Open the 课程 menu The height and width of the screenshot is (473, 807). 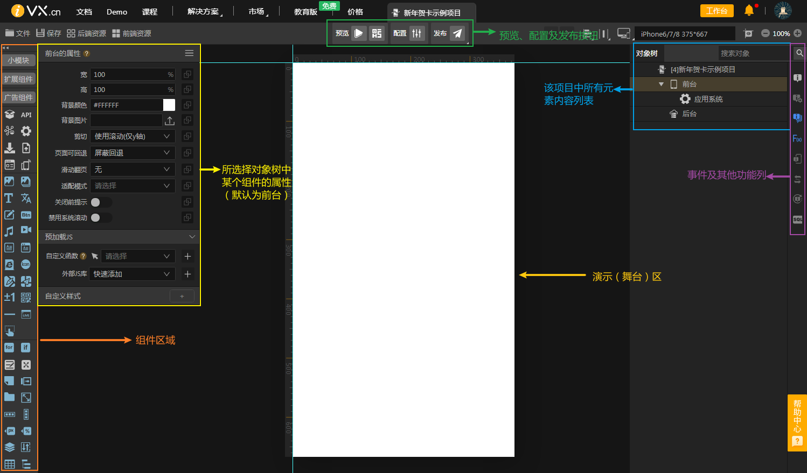(x=150, y=12)
